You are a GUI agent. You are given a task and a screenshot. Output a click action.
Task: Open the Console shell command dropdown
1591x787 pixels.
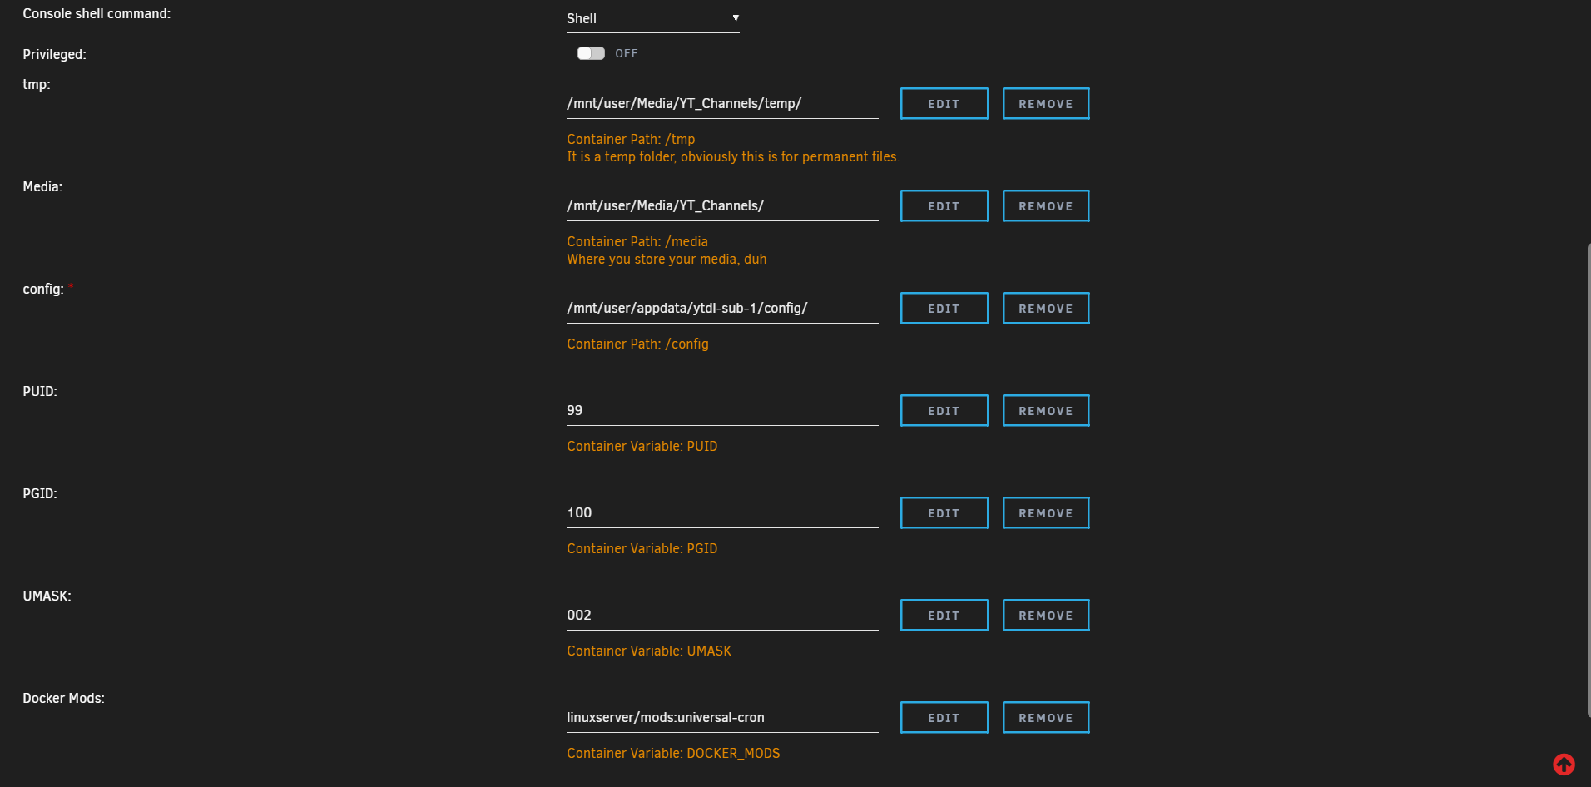tap(652, 17)
